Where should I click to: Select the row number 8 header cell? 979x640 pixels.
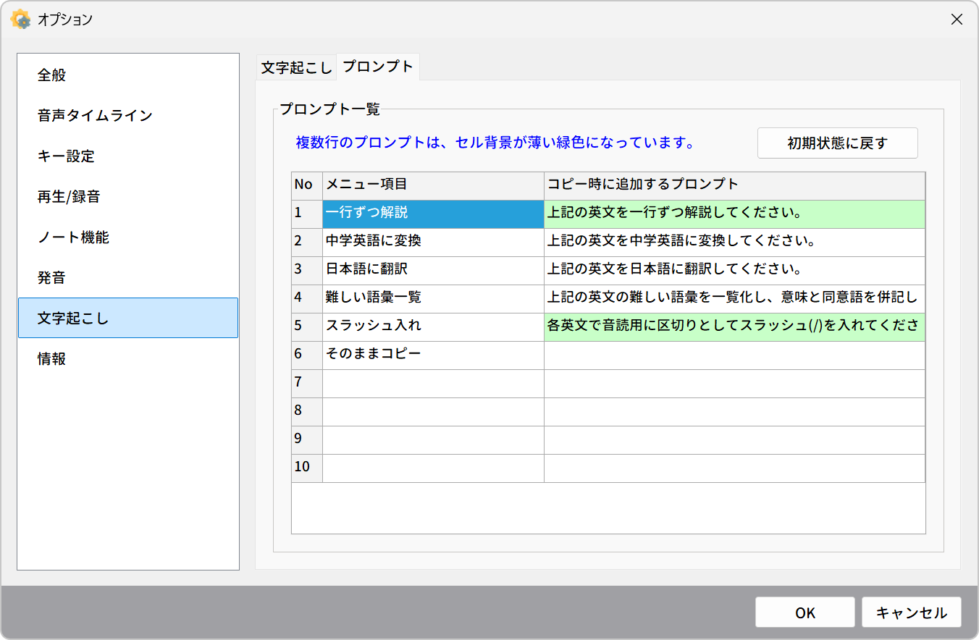(307, 411)
